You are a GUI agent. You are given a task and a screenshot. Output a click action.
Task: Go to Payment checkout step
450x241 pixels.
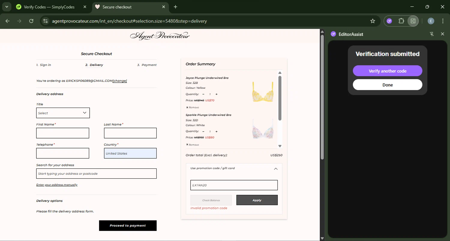coord(147,65)
